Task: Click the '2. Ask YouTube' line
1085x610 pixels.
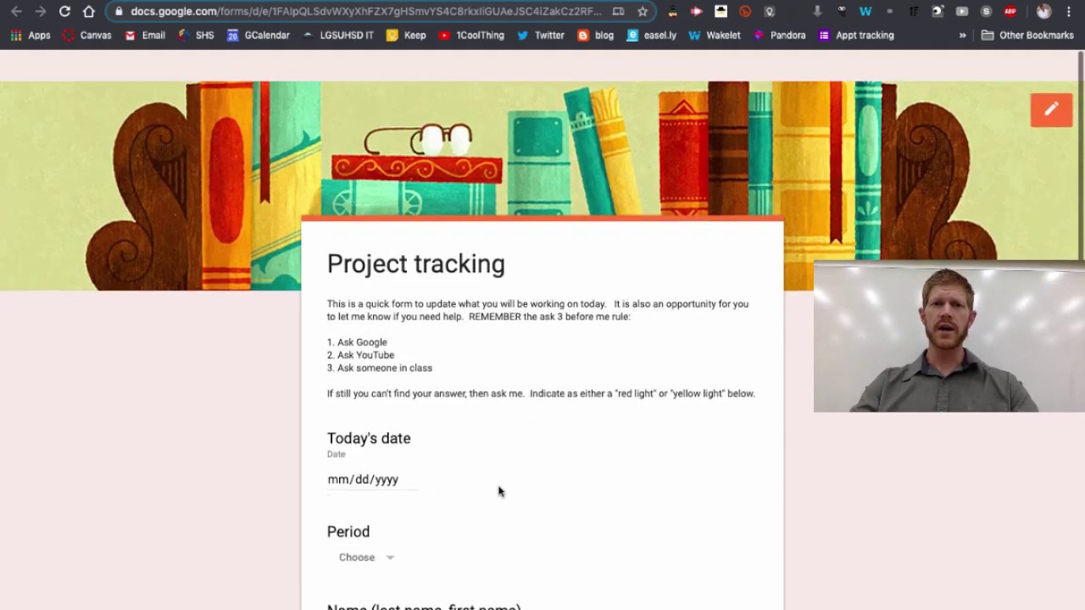Action: 360,355
